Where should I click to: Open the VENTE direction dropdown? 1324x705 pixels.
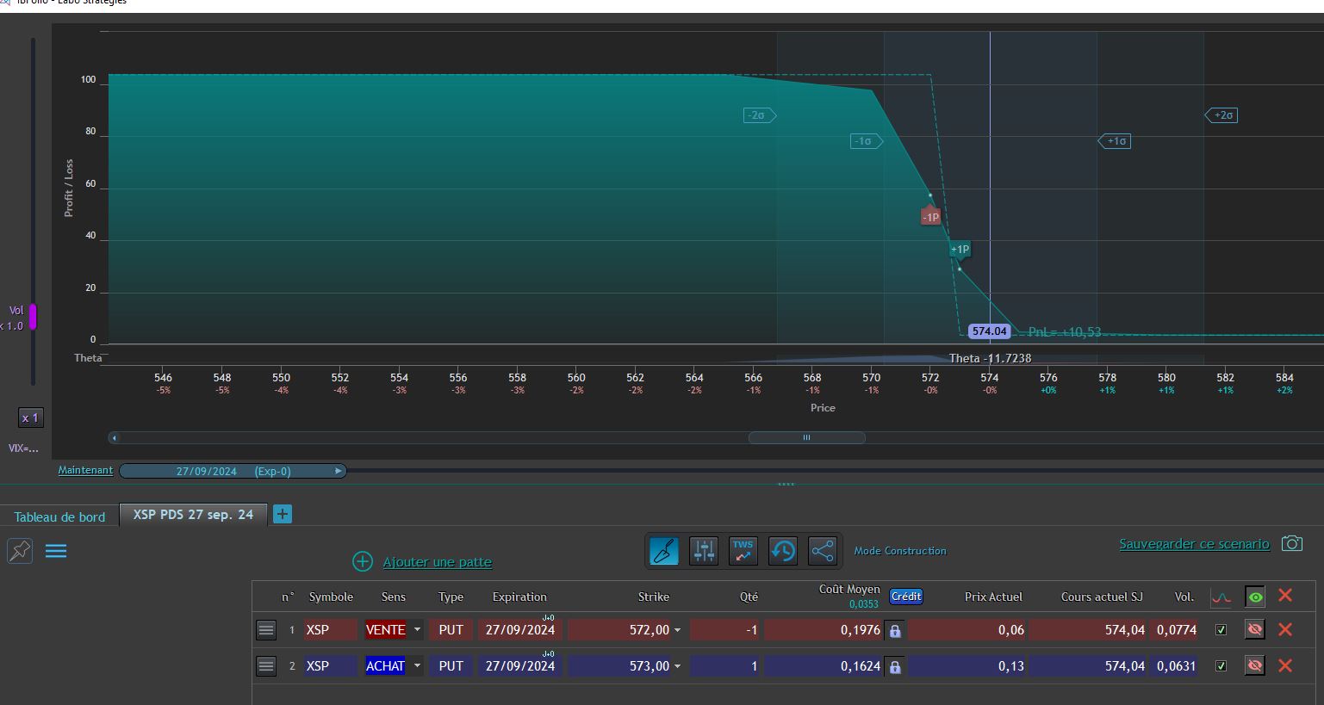417,630
